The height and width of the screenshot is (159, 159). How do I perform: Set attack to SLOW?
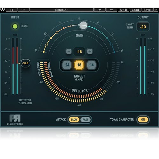pos(74,120)
